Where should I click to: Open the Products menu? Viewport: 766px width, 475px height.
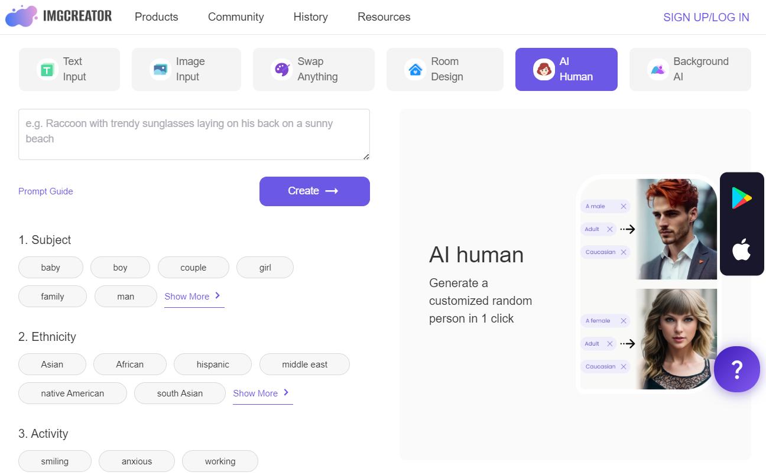[x=156, y=17]
